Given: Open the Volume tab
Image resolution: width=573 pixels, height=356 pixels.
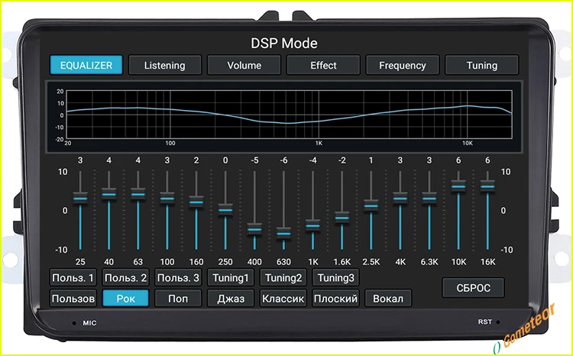Looking at the screenshot, I should pos(244,65).
